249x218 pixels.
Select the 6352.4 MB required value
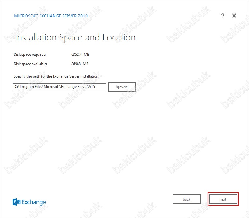[x=80, y=54]
